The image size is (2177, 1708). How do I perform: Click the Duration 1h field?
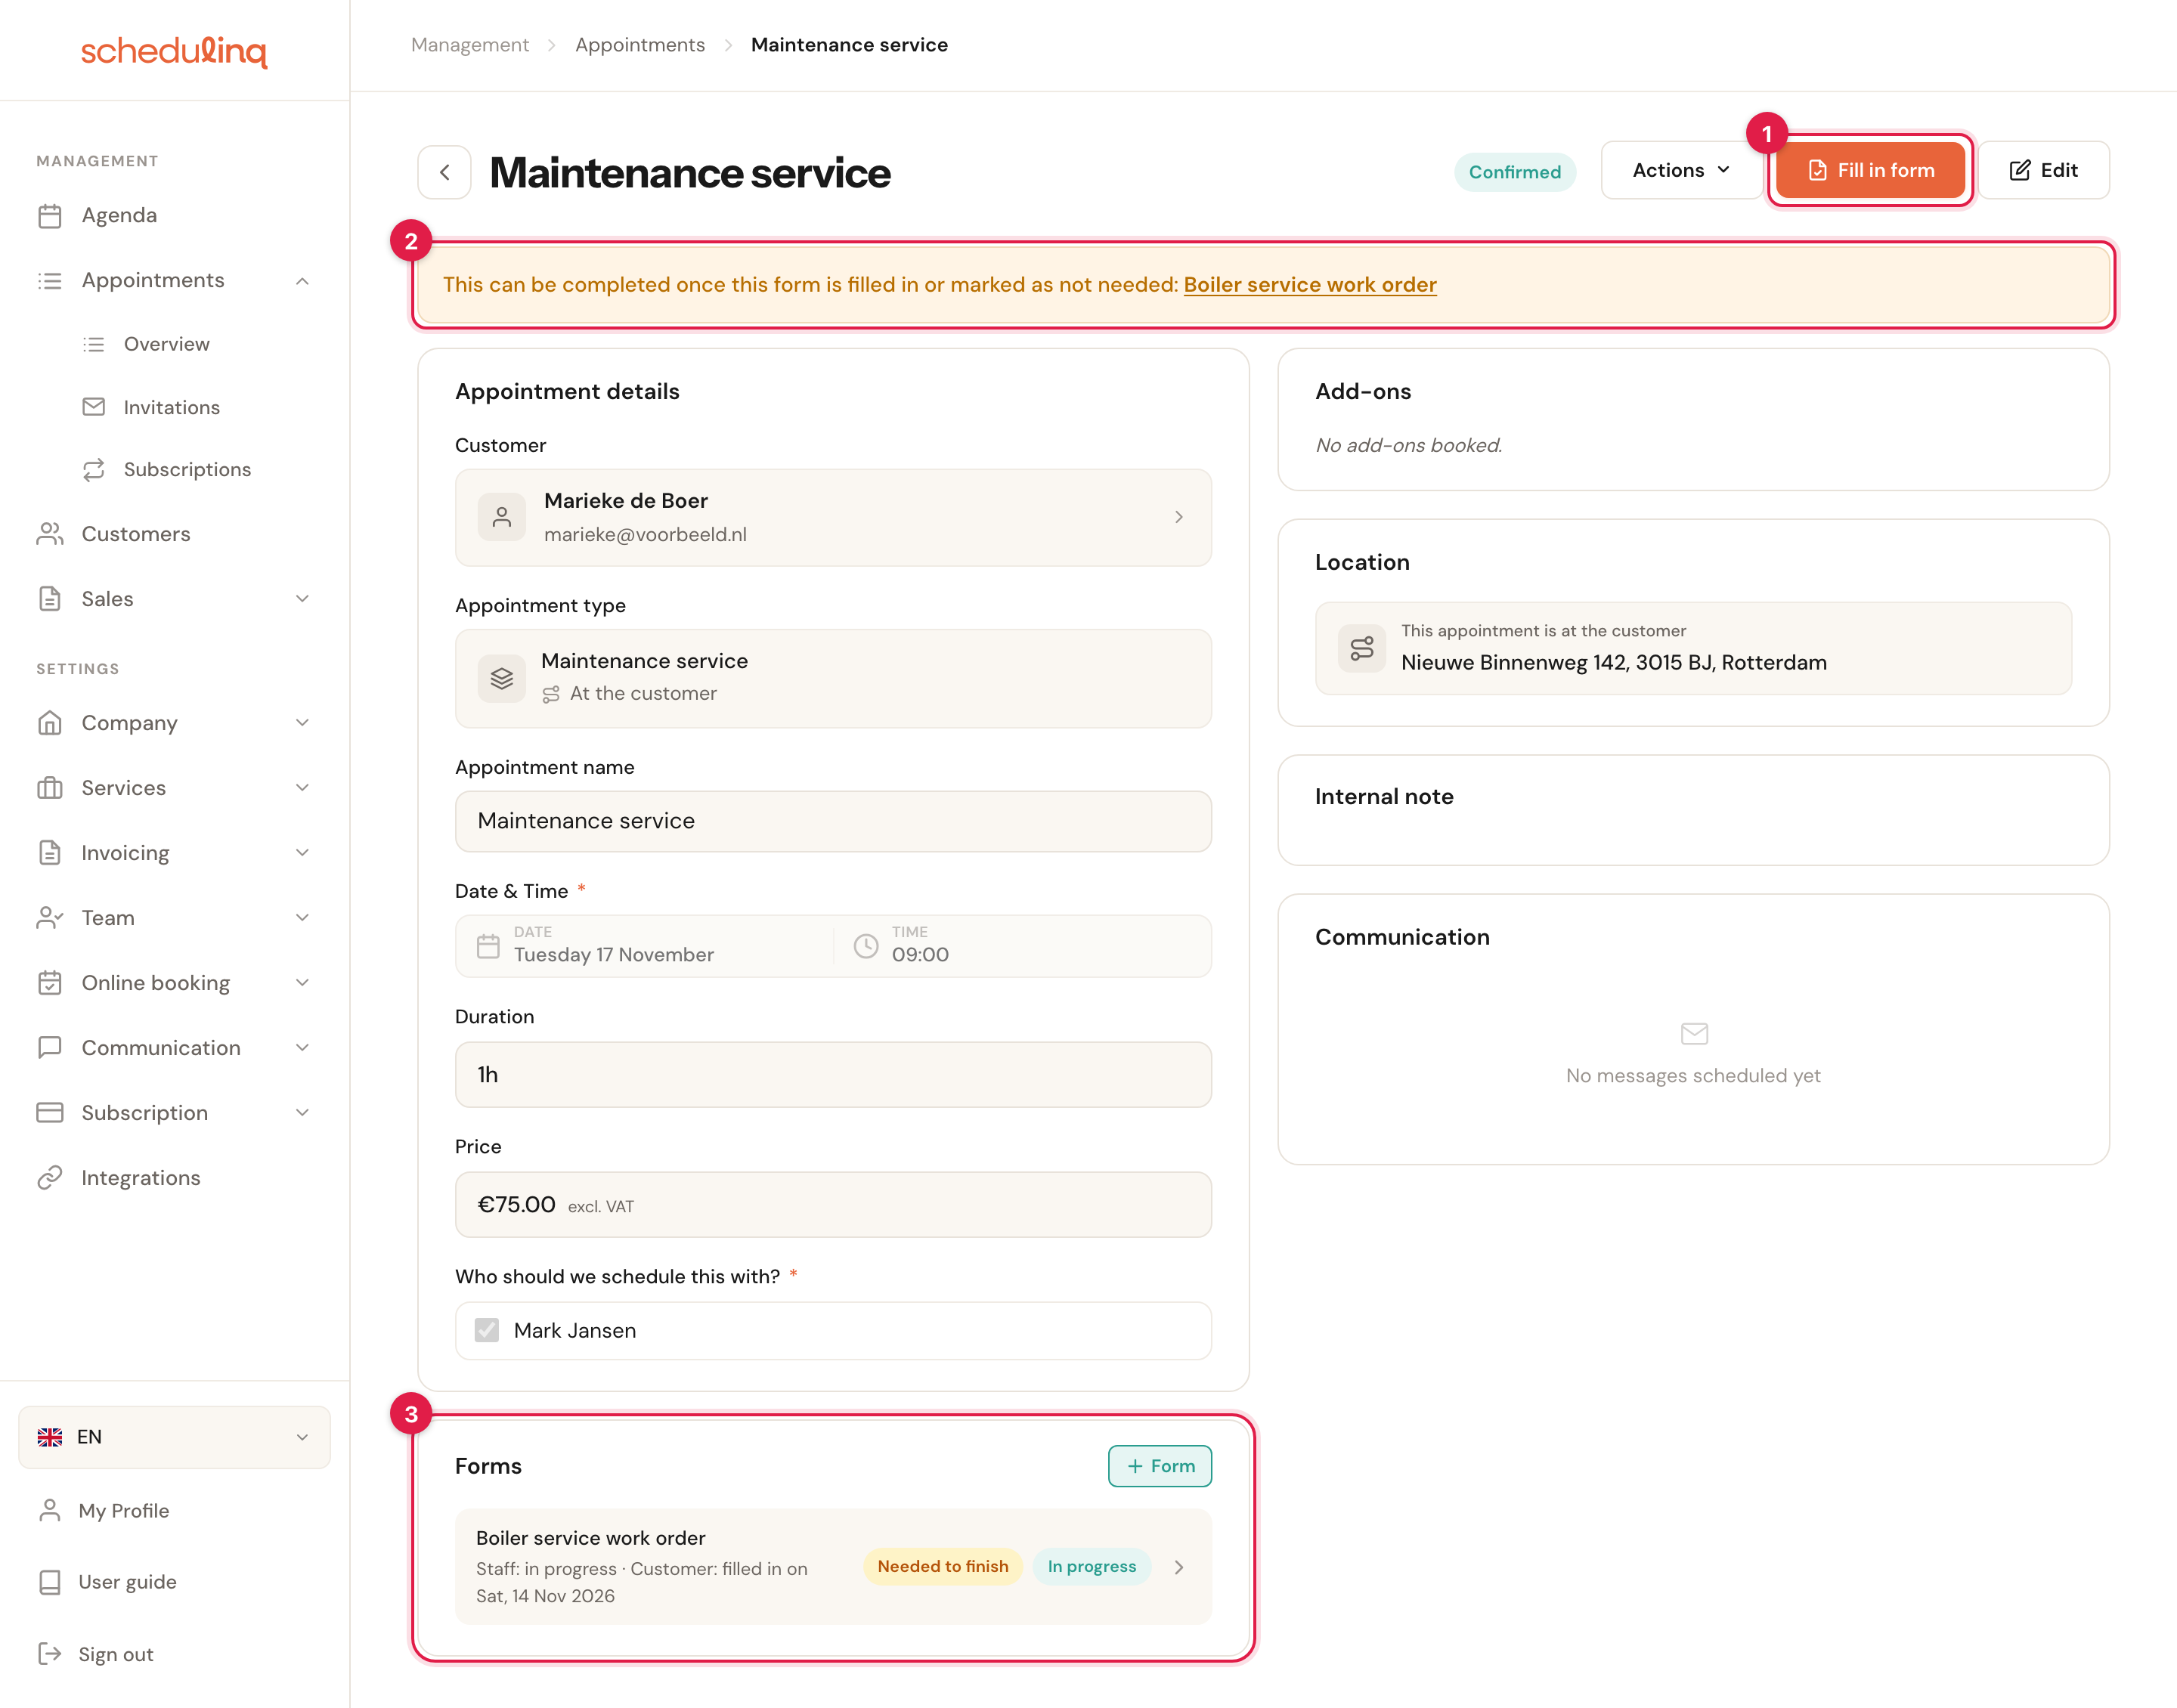[x=833, y=1075]
